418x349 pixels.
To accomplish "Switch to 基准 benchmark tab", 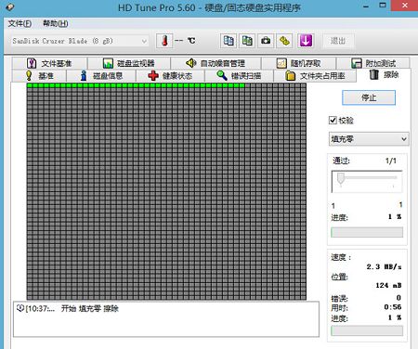I will (x=39, y=76).
